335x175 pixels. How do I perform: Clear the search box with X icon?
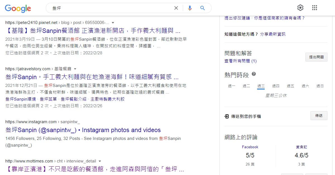tap(176, 8)
